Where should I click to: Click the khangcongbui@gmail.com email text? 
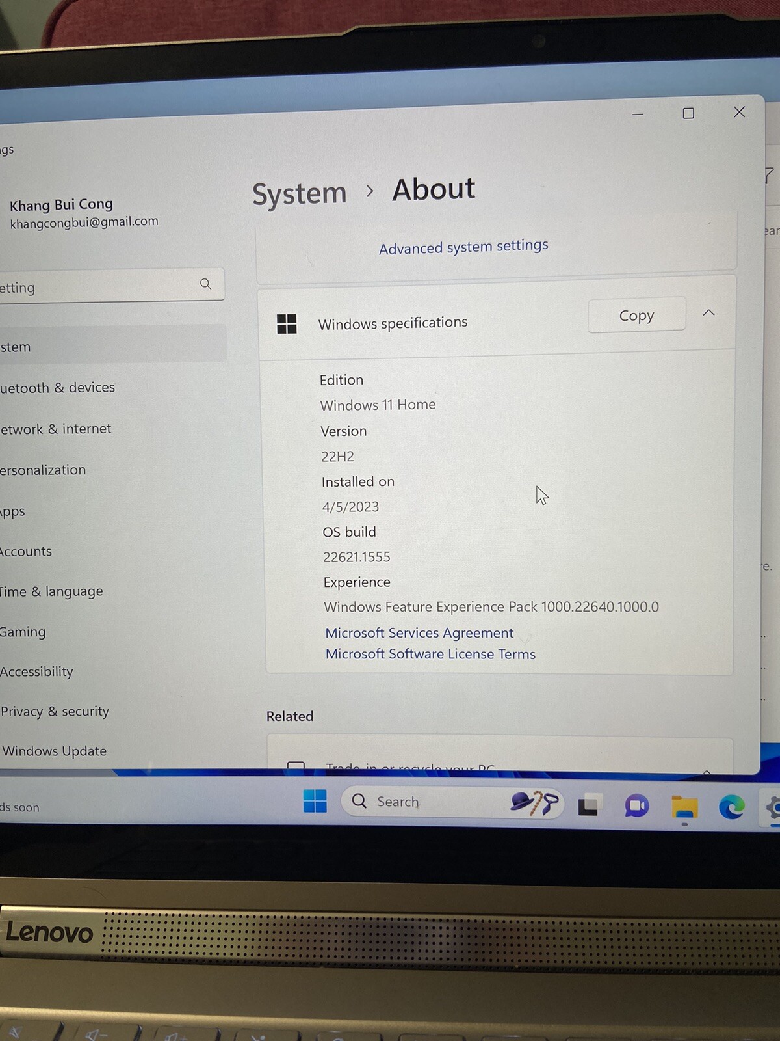click(x=84, y=223)
